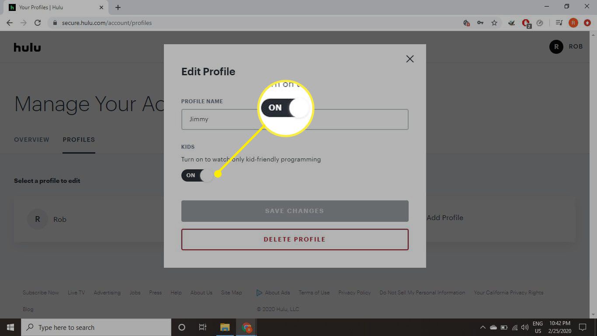Open the Jobs footer link
This screenshot has width=597, height=336.
(135, 293)
